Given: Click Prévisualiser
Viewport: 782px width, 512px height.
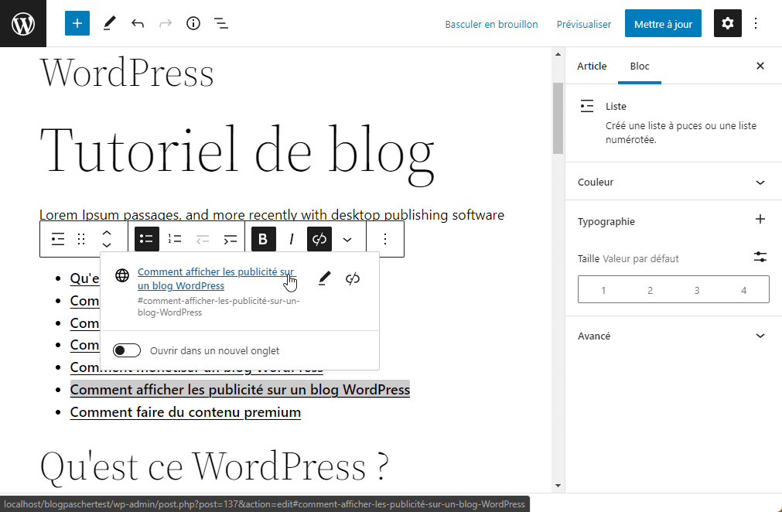Looking at the screenshot, I should 583,24.
